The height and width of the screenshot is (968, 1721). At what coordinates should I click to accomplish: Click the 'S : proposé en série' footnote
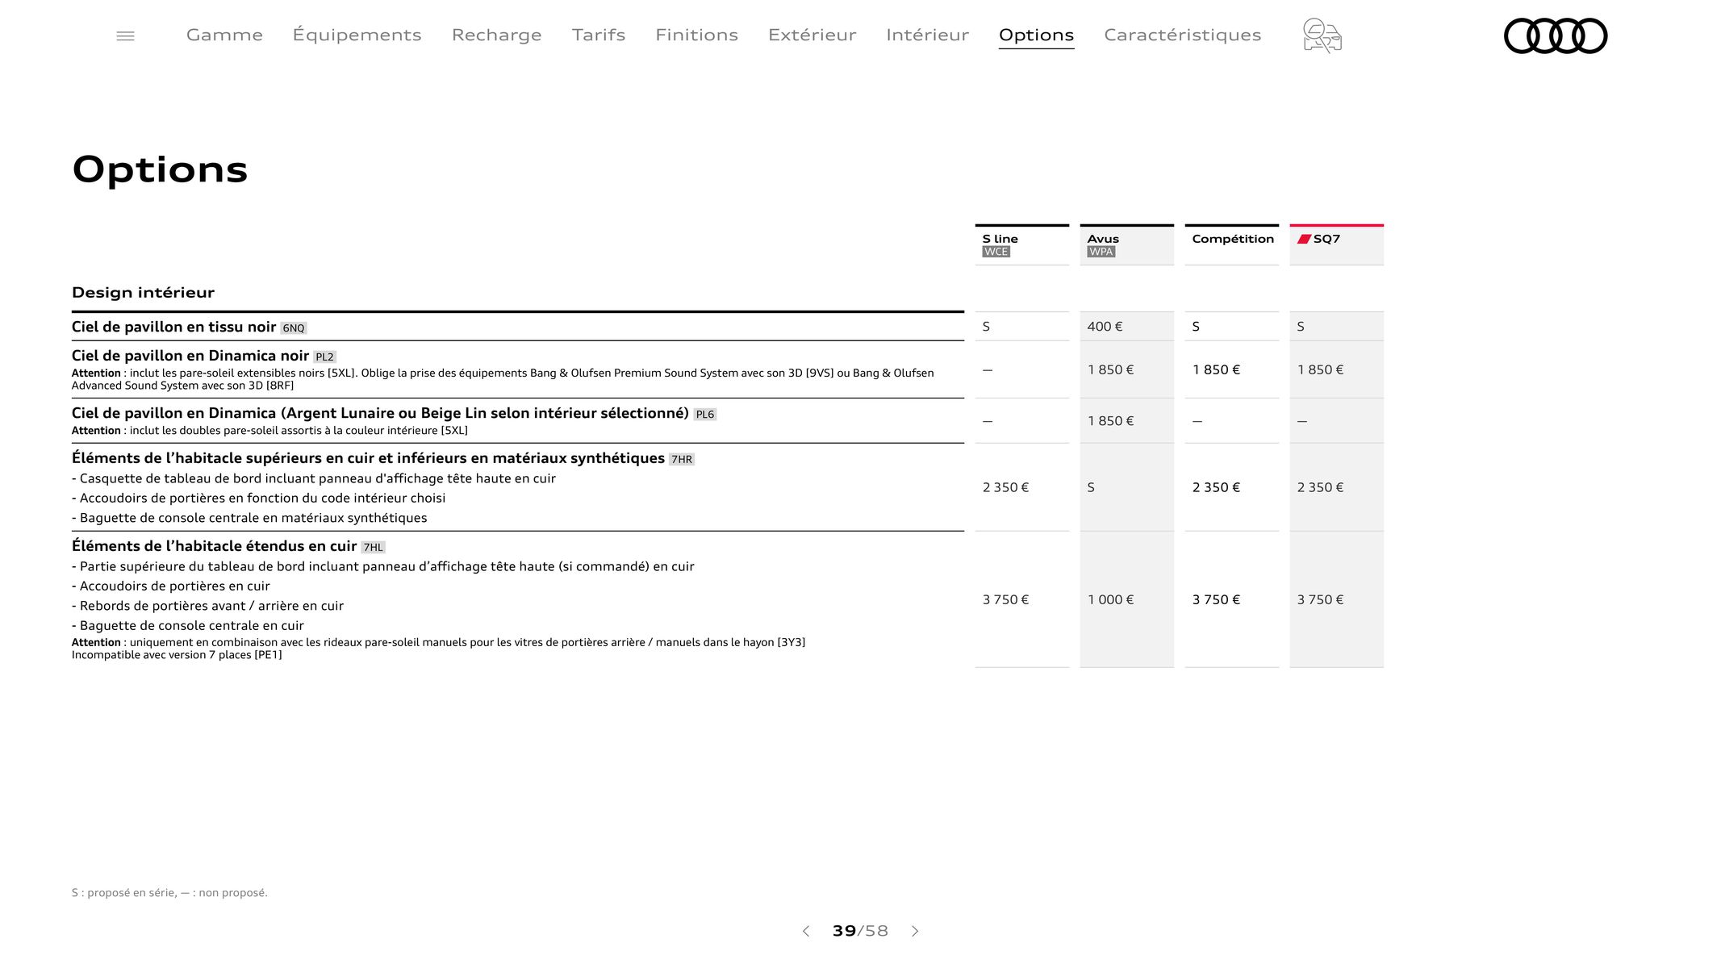[x=169, y=893]
